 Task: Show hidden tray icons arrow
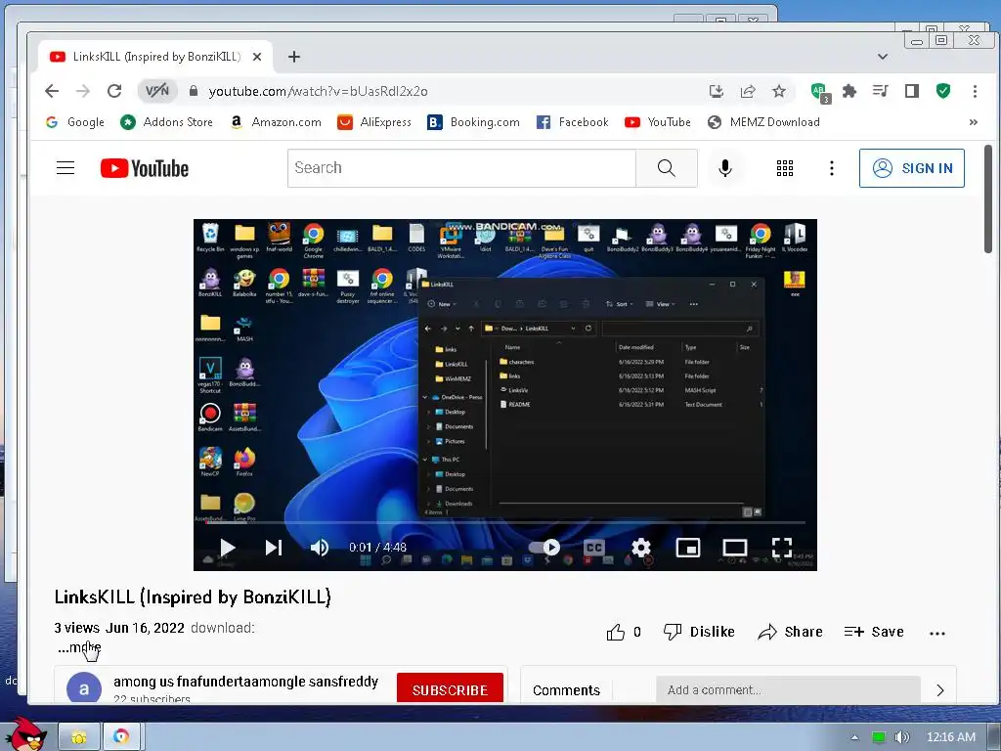click(854, 737)
